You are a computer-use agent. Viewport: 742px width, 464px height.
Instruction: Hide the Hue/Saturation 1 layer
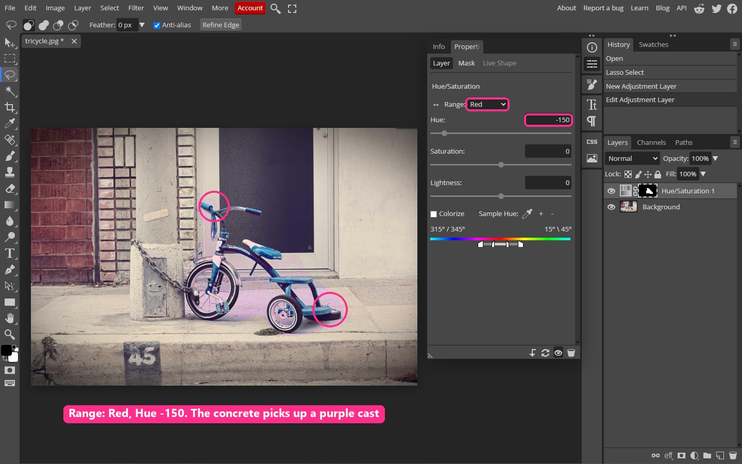pyautogui.click(x=611, y=191)
